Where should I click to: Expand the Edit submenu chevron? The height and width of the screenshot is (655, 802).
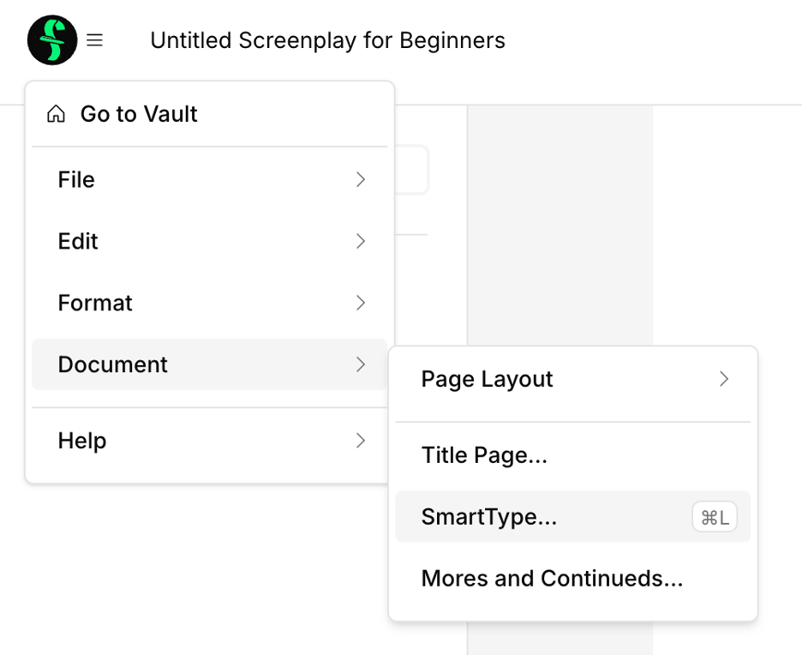[x=361, y=241]
